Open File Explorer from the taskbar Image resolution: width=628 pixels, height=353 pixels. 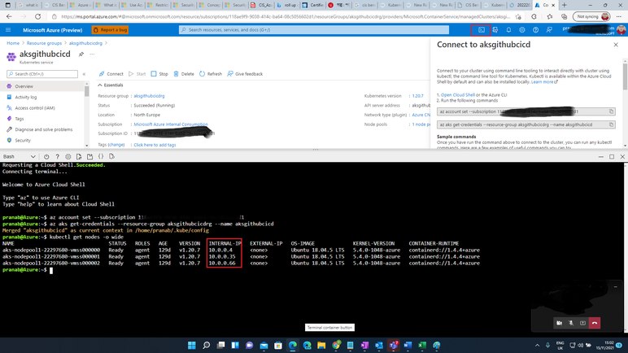click(x=321, y=346)
